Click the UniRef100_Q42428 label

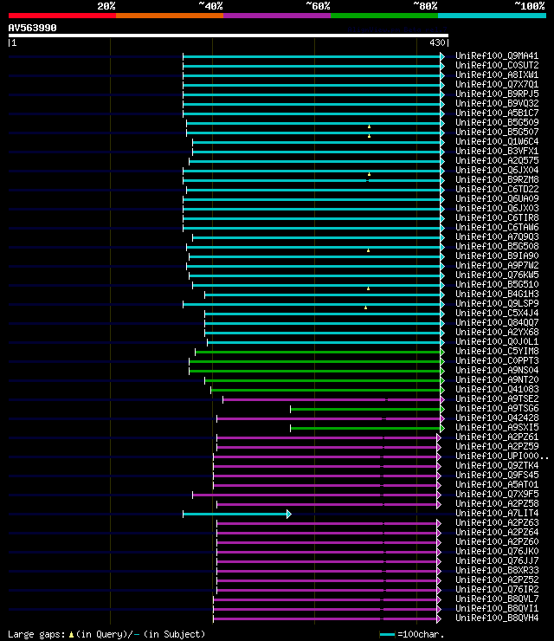[x=497, y=418]
